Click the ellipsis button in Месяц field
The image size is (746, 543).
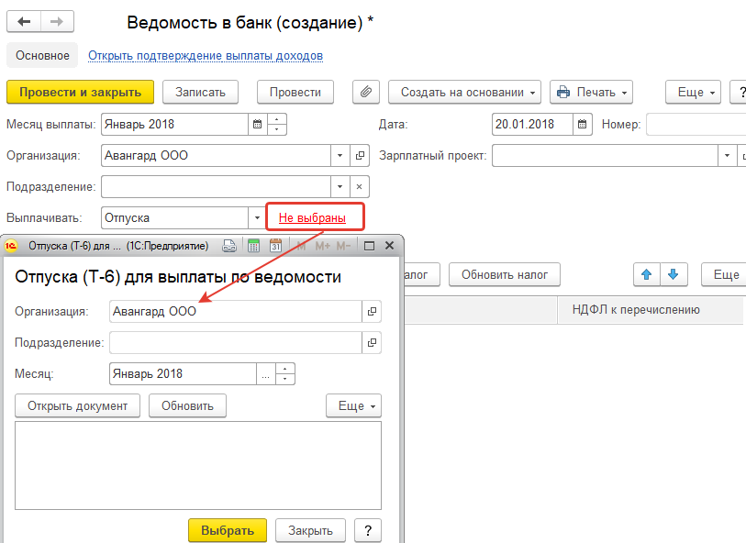click(x=265, y=374)
